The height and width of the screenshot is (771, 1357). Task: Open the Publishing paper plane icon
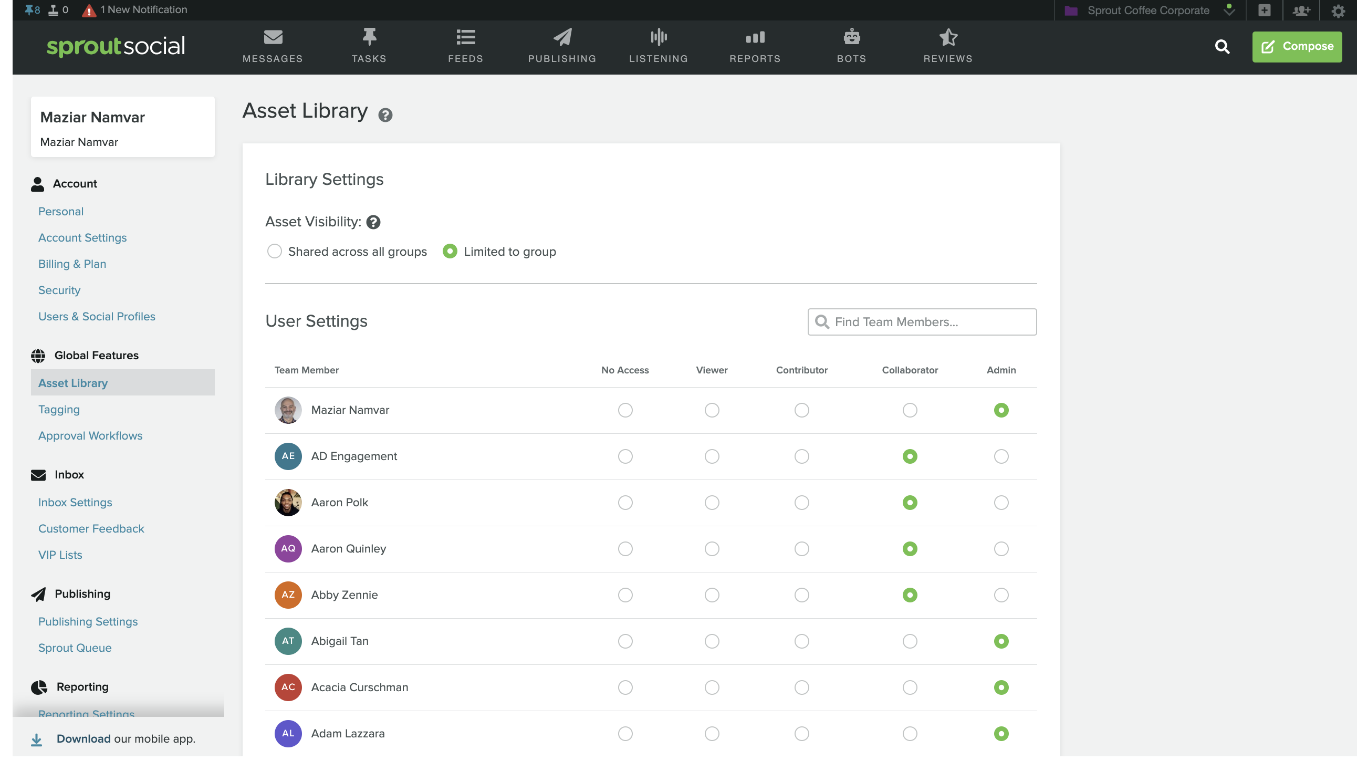[x=562, y=37]
